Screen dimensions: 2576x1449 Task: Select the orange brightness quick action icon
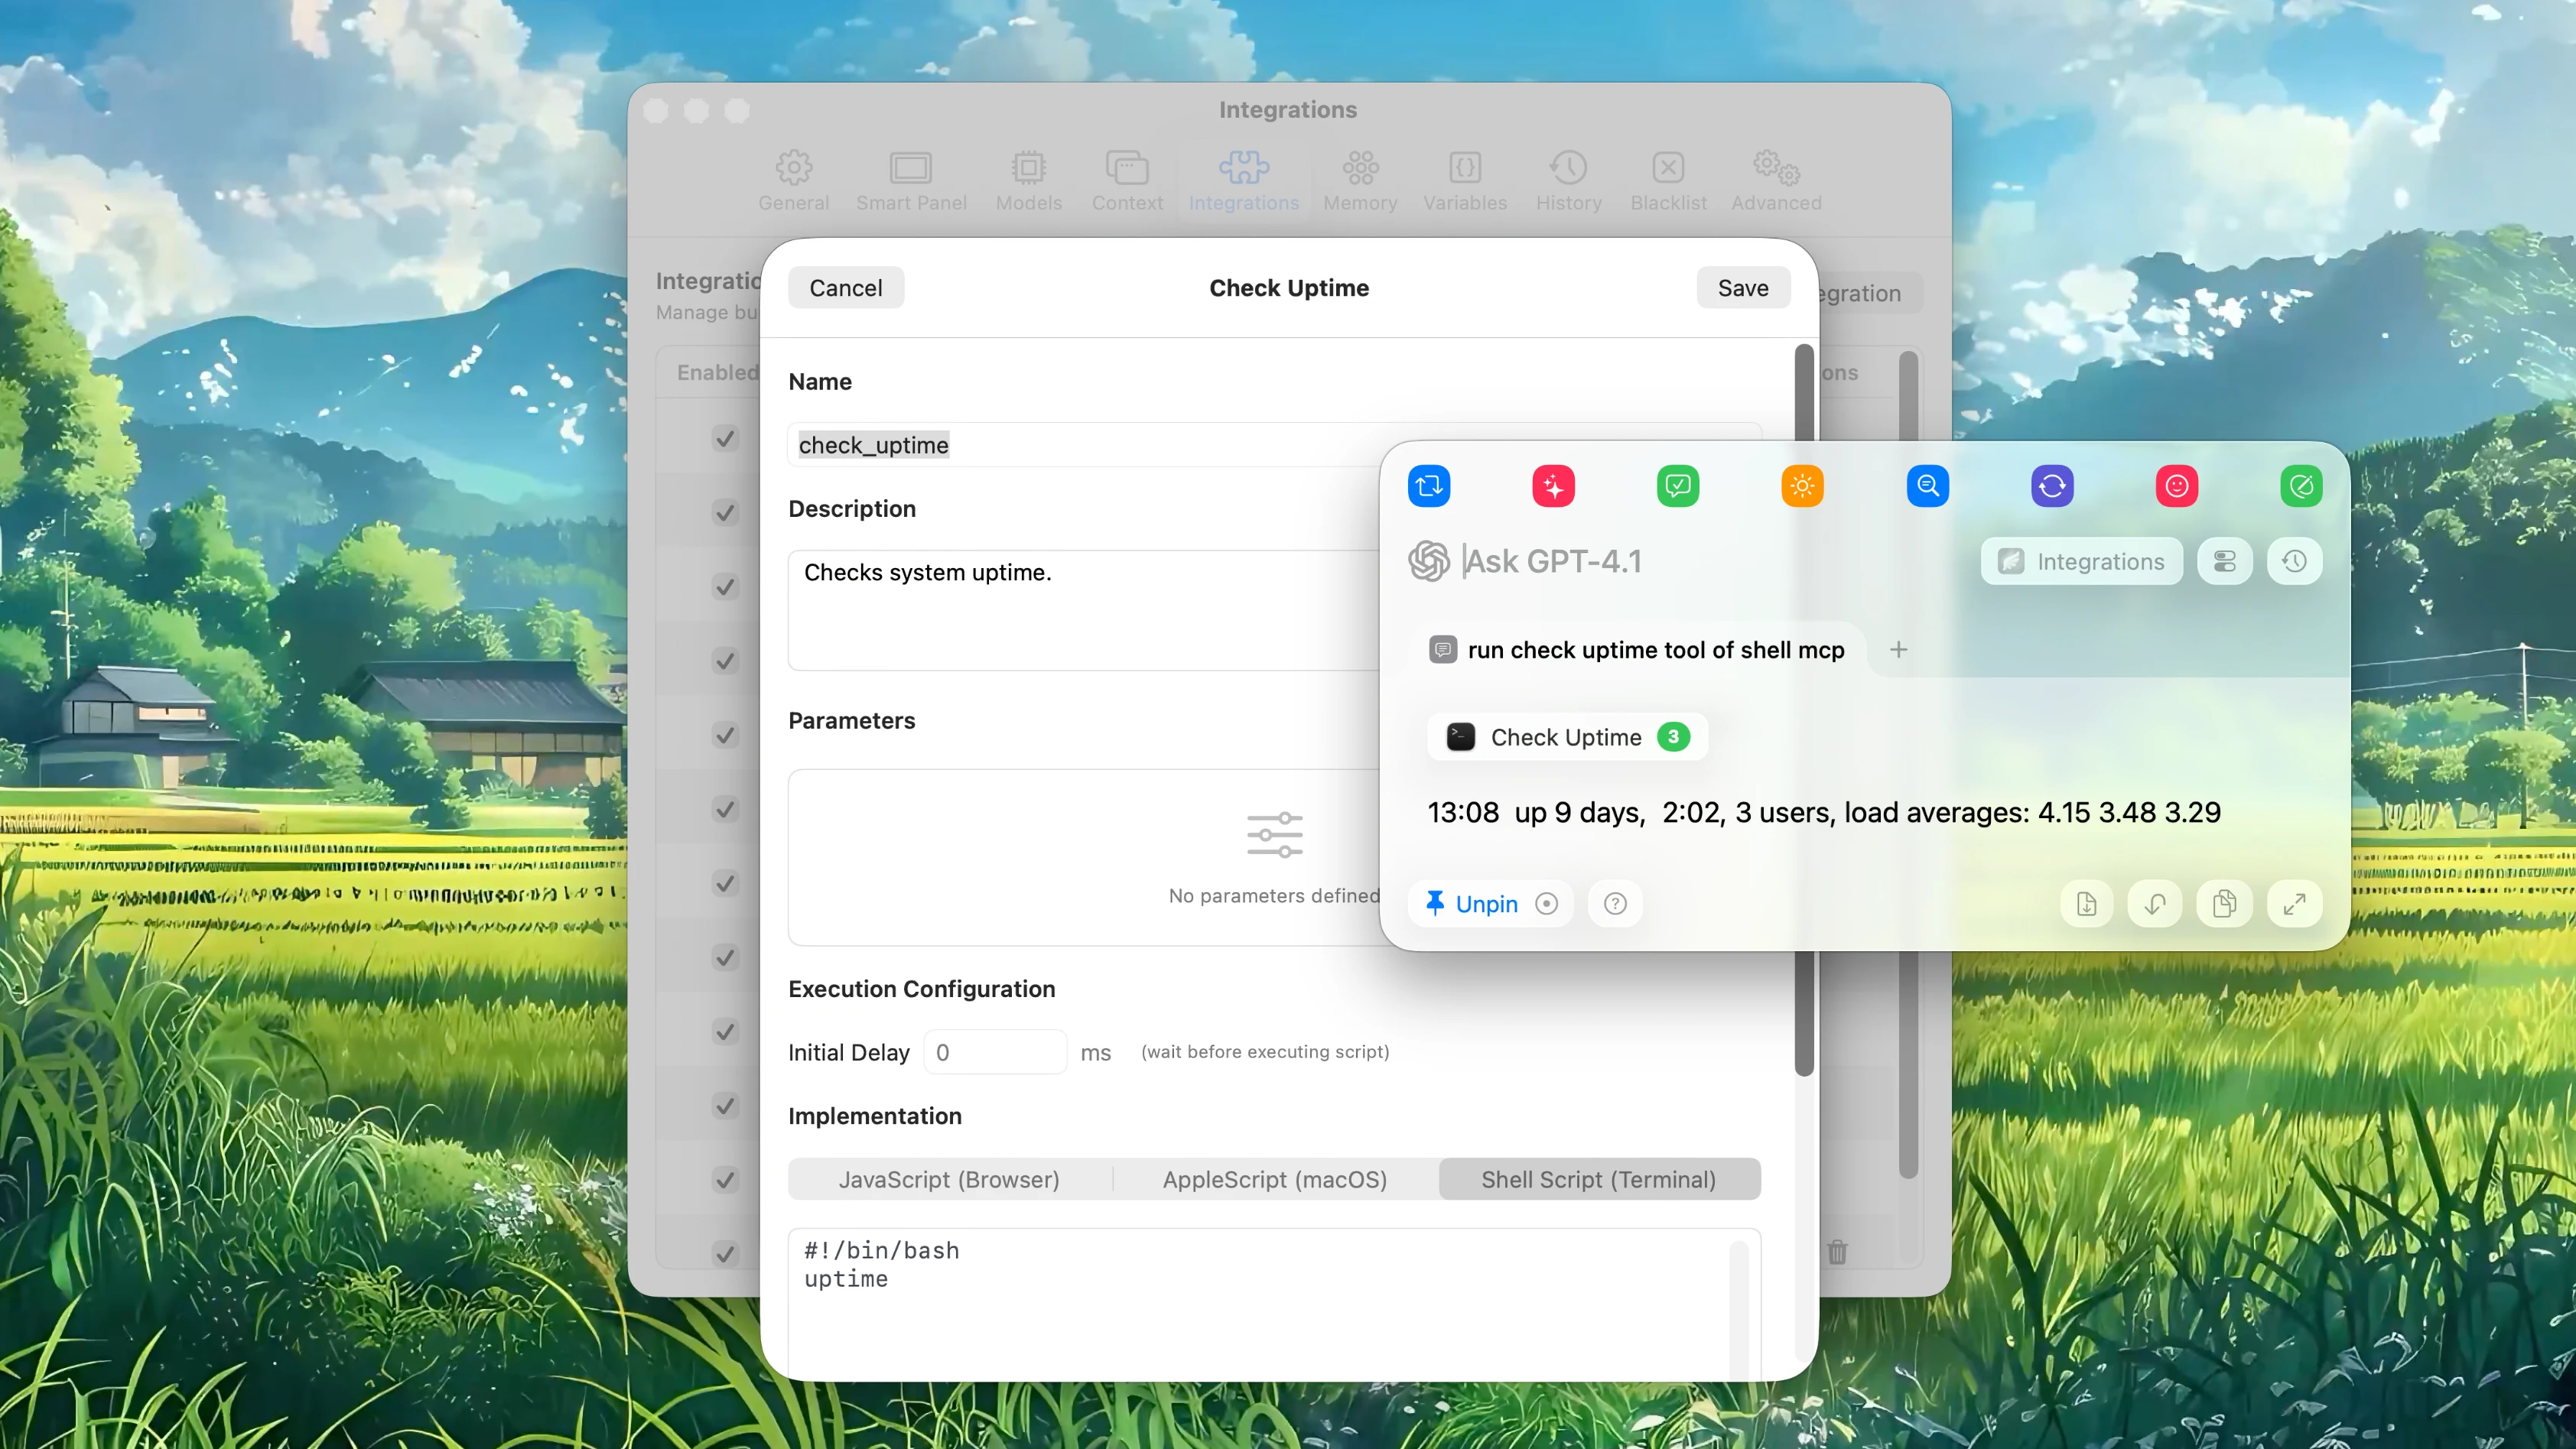point(1802,487)
